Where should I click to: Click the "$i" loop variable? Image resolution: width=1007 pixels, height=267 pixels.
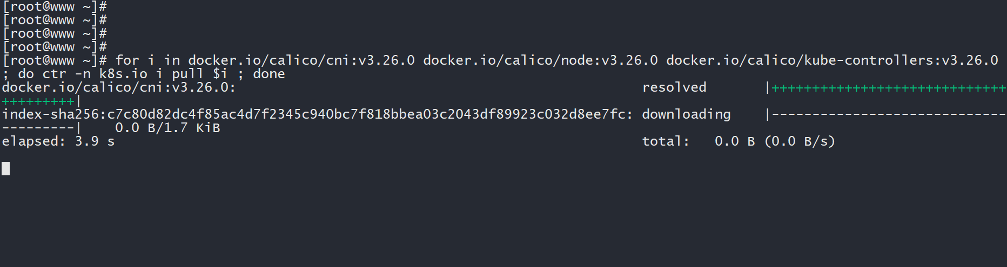point(220,74)
